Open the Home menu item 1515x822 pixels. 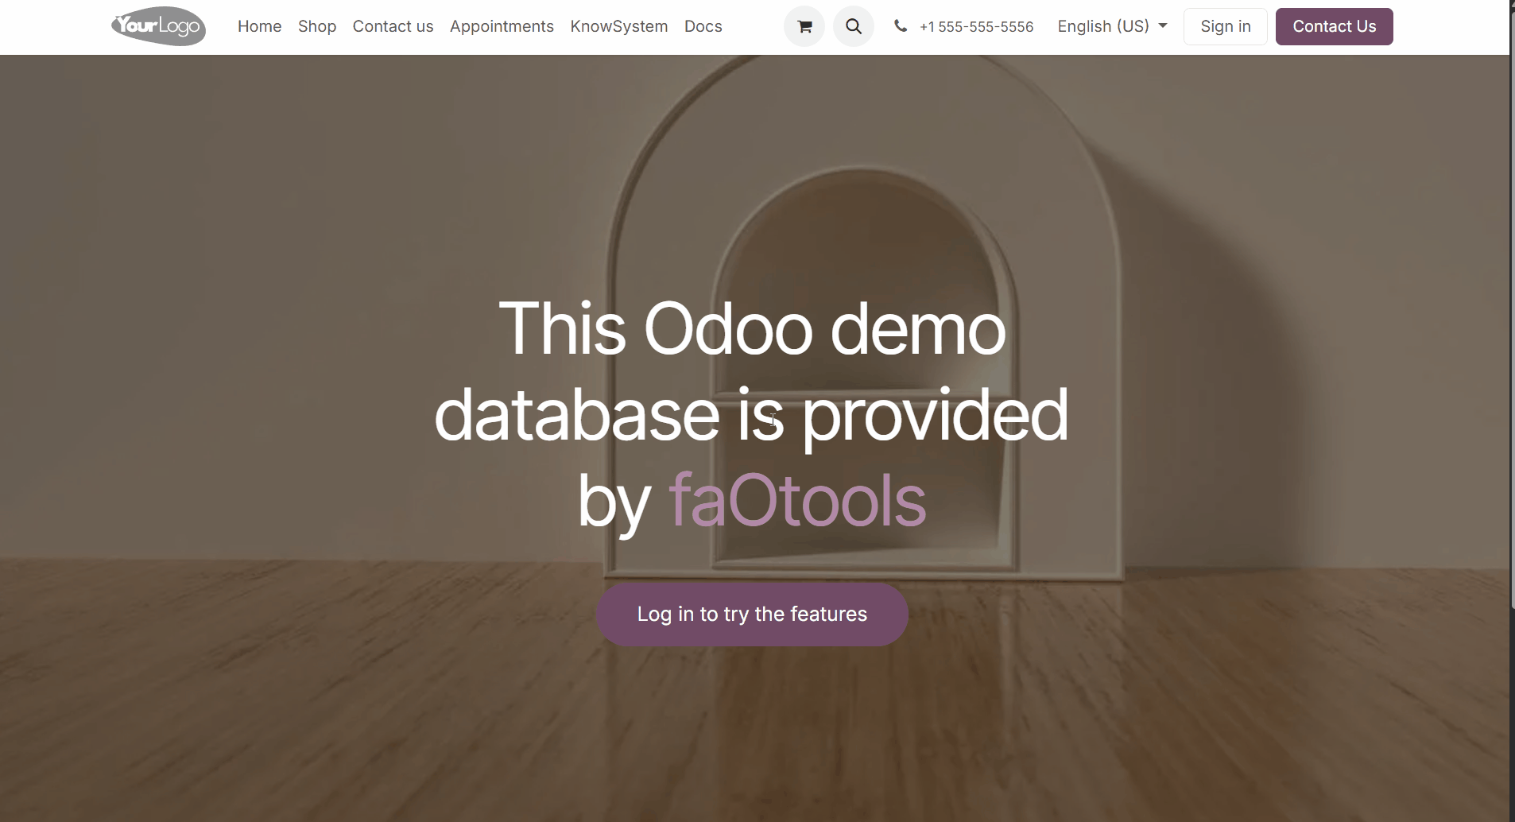259,26
